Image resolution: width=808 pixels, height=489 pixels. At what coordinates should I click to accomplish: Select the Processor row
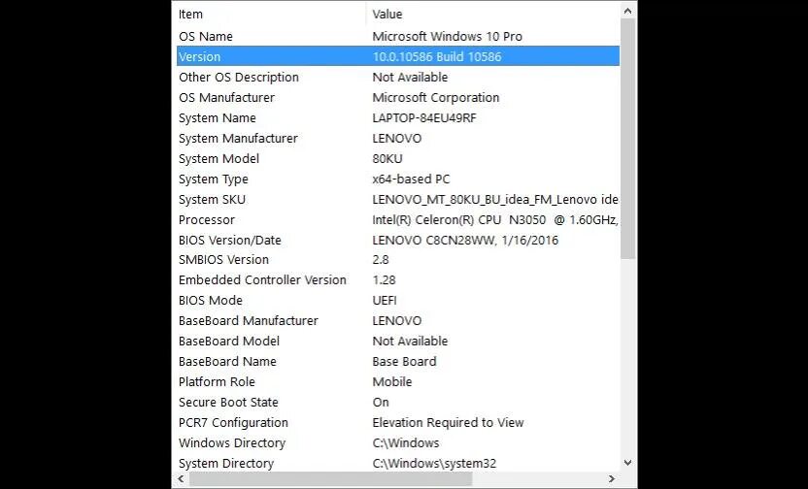[x=398, y=220]
